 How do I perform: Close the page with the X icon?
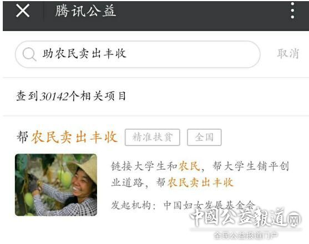tap(23, 11)
